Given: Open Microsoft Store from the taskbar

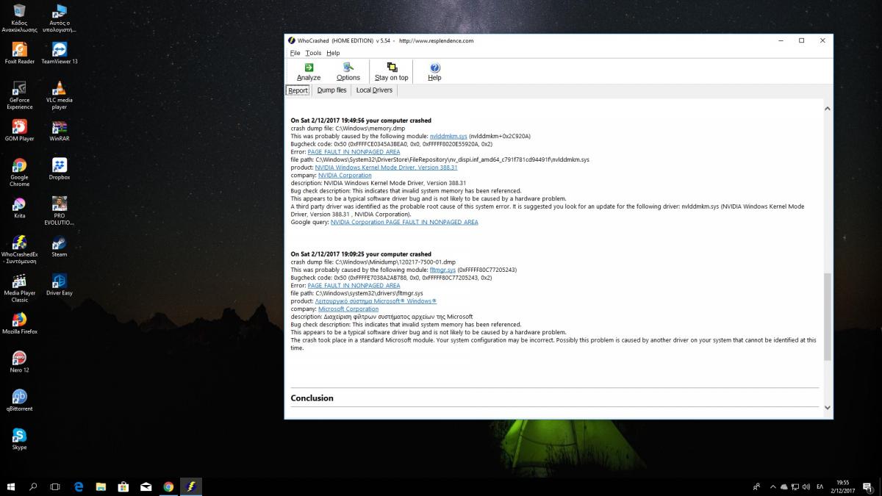Looking at the screenshot, I should [123, 486].
